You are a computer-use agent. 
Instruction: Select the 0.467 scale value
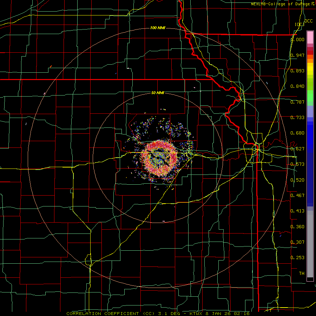(x=297, y=196)
